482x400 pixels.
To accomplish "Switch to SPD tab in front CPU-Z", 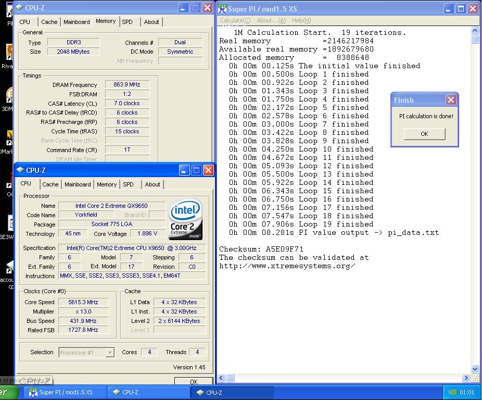I will pyautogui.click(x=128, y=184).
